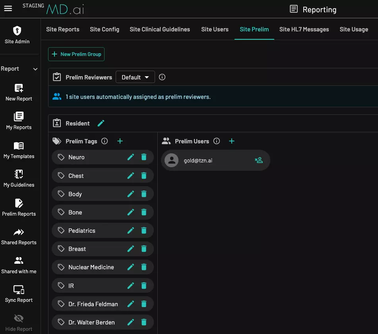View info about Prelim Reviewers
This screenshot has height=334, width=378.
click(162, 77)
